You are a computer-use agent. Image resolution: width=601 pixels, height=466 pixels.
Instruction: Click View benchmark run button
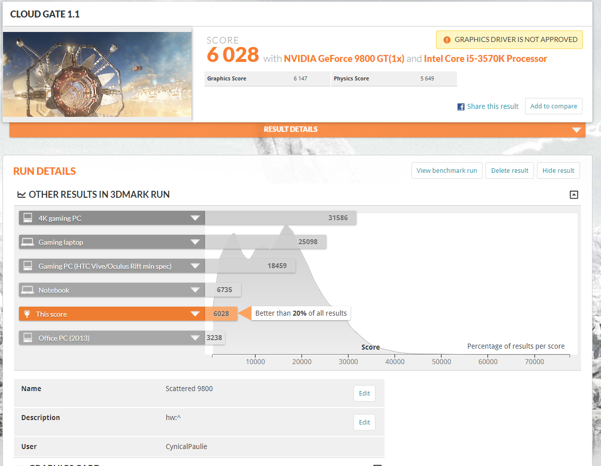[x=446, y=170]
